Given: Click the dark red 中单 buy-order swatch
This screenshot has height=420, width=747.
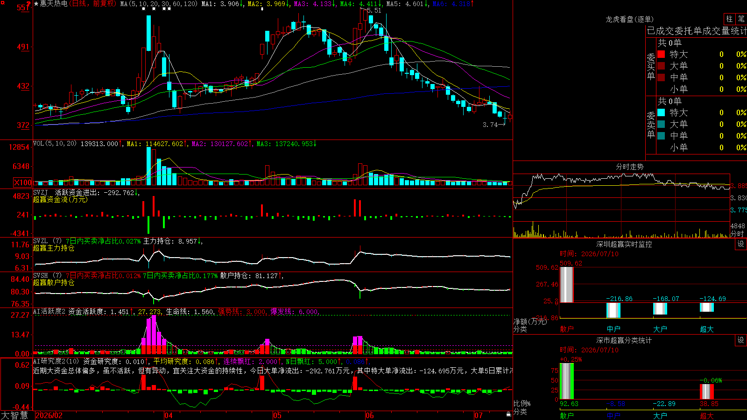Looking at the screenshot, I should pyautogui.click(x=661, y=77).
